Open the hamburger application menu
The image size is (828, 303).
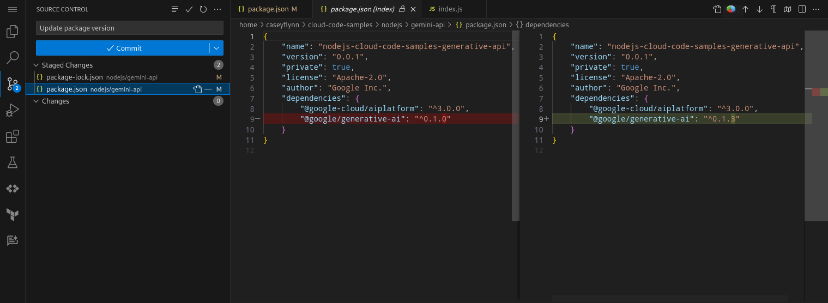(13, 9)
